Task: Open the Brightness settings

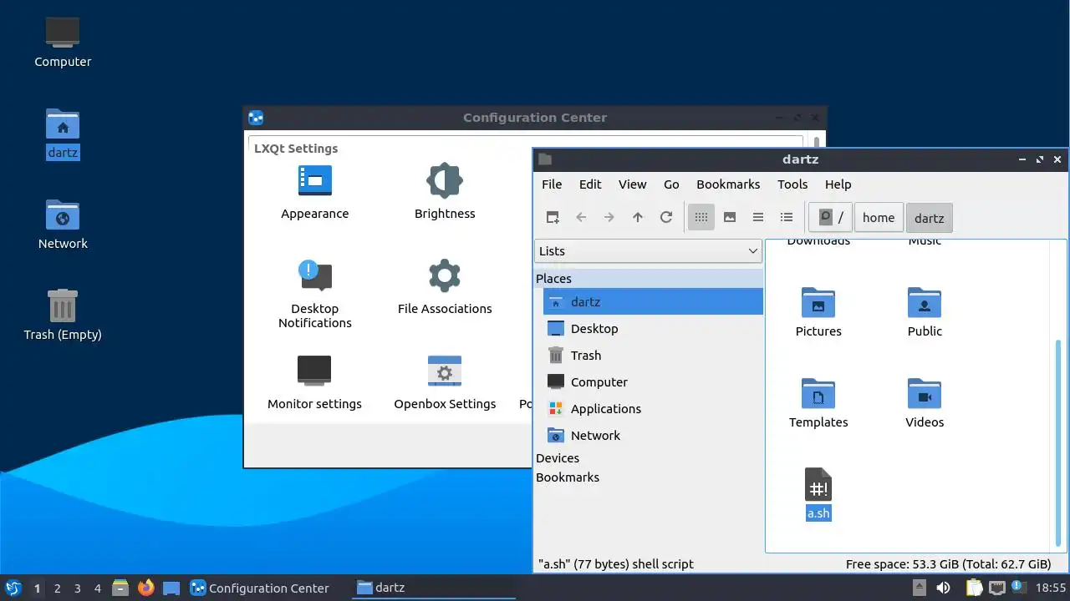Action: pos(445,192)
